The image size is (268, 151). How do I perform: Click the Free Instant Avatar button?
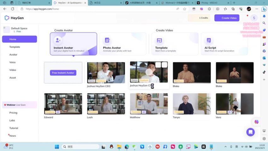tap(63, 73)
